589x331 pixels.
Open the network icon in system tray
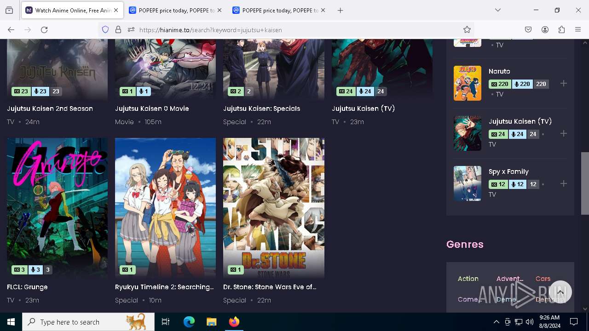tap(519, 322)
